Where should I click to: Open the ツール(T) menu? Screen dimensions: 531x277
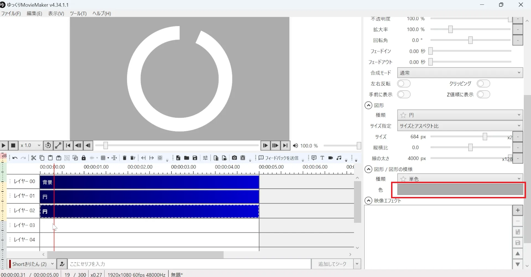click(x=78, y=14)
